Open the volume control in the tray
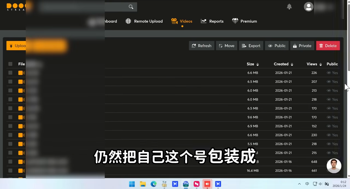The width and height of the screenshot is (350, 189). point(320,184)
